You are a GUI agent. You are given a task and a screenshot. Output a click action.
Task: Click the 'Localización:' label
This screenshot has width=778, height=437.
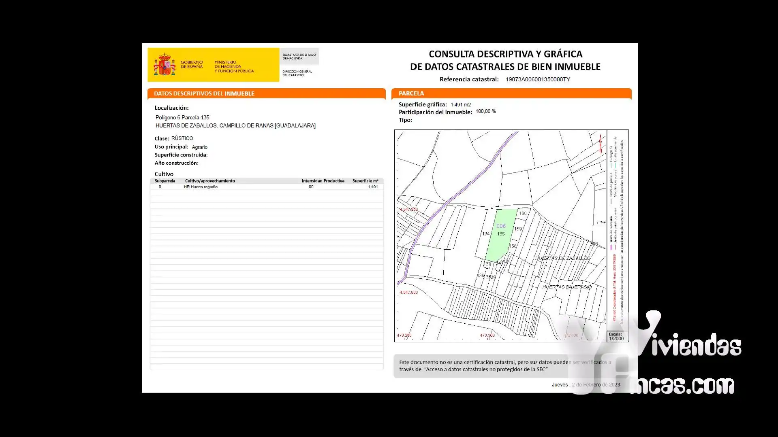click(x=172, y=108)
